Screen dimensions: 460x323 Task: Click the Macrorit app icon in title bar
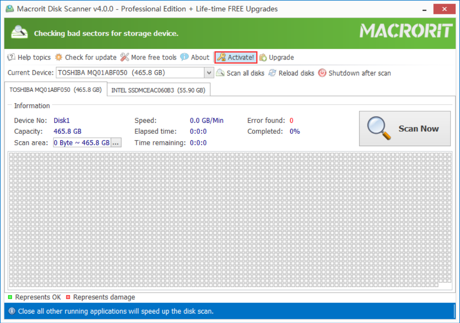(x=10, y=9)
